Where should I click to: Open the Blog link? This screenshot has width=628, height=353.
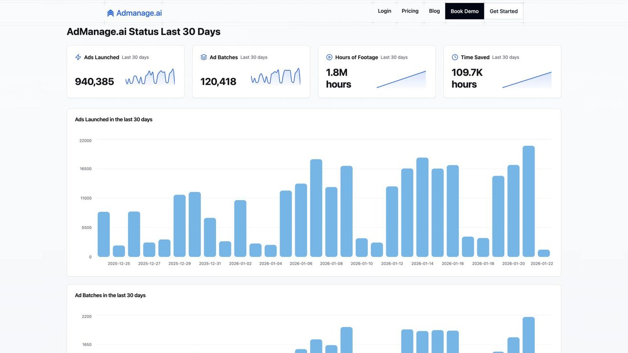[434, 11]
